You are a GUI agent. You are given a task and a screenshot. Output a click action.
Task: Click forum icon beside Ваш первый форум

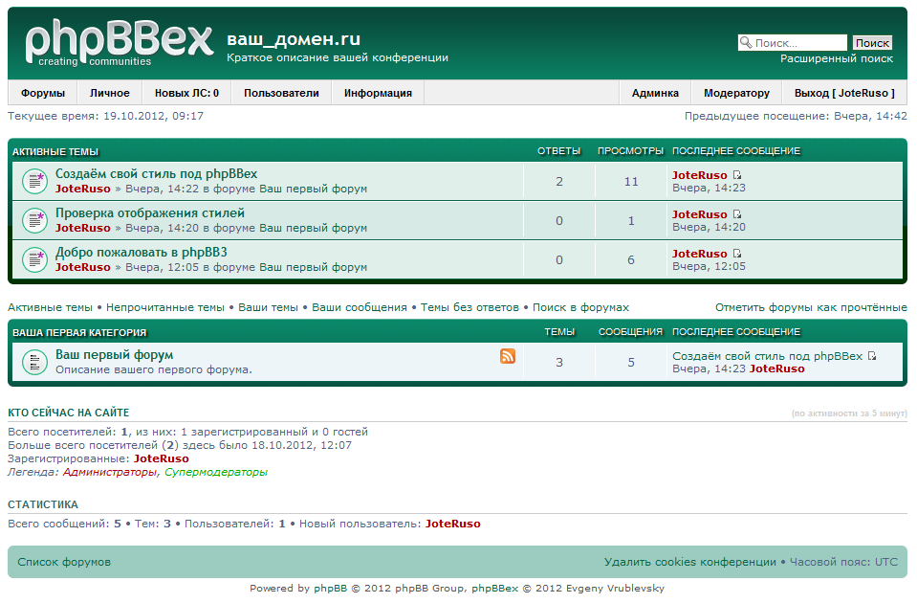(x=34, y=362)
